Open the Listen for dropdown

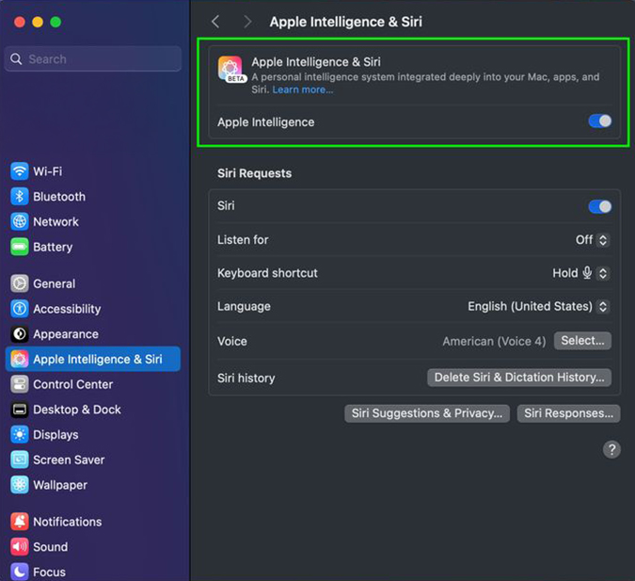[593, 239]
